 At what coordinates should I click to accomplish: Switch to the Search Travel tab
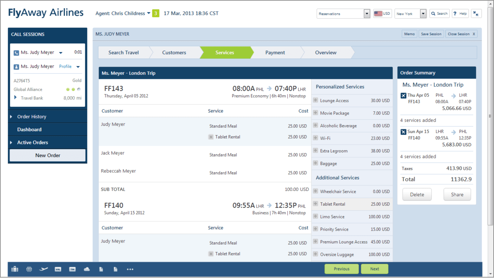123,53
